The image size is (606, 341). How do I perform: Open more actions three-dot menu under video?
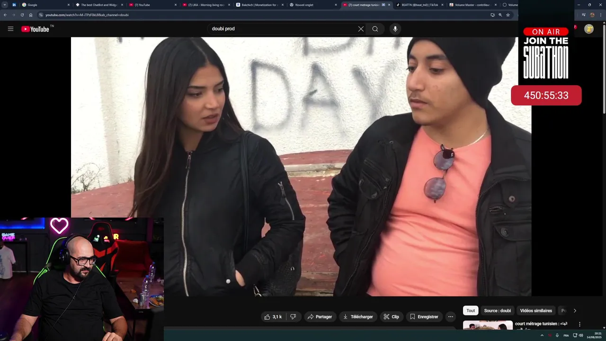point(451,317)
